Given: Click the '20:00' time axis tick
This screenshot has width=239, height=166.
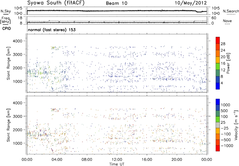Looking at the screenshot, I should (177, 160).
